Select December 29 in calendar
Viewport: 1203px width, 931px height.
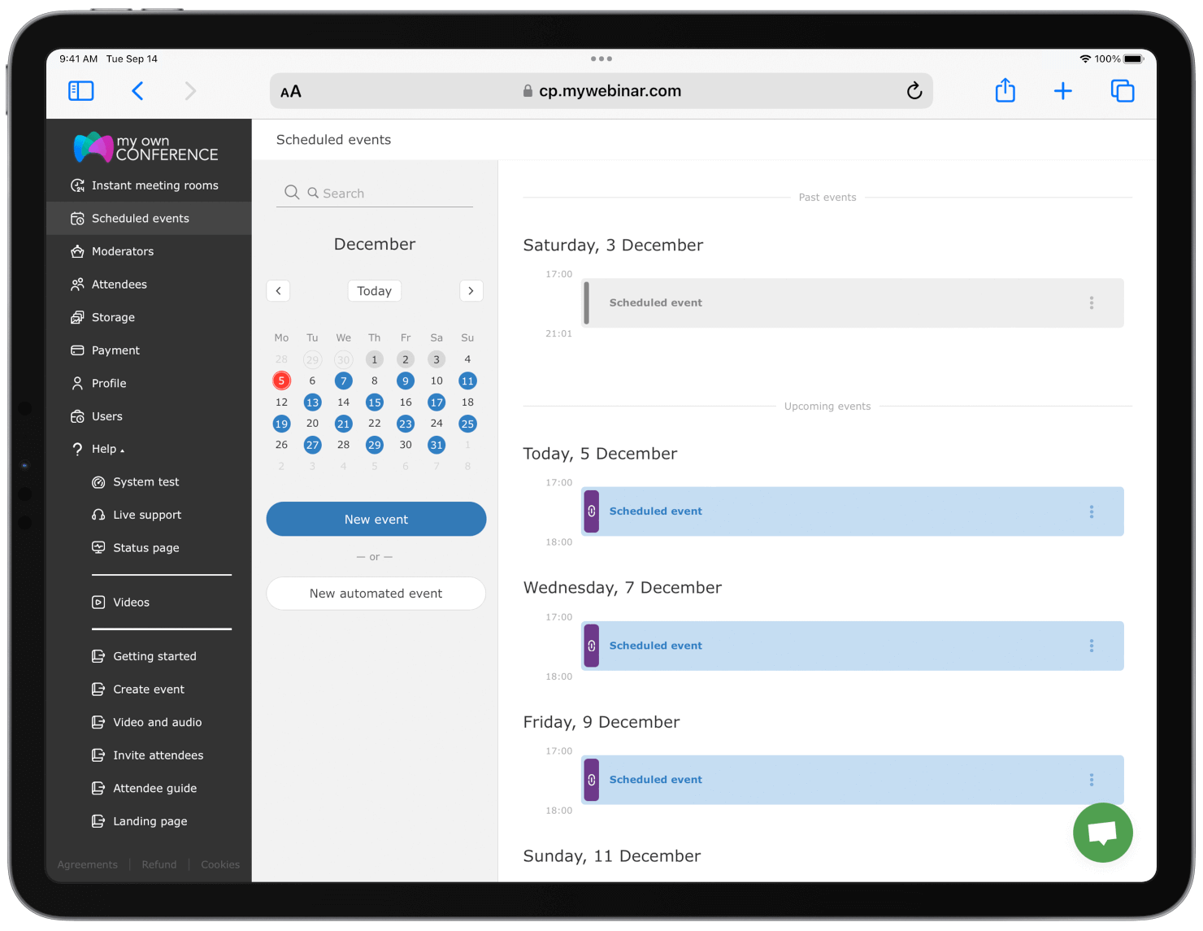point(374,445)
